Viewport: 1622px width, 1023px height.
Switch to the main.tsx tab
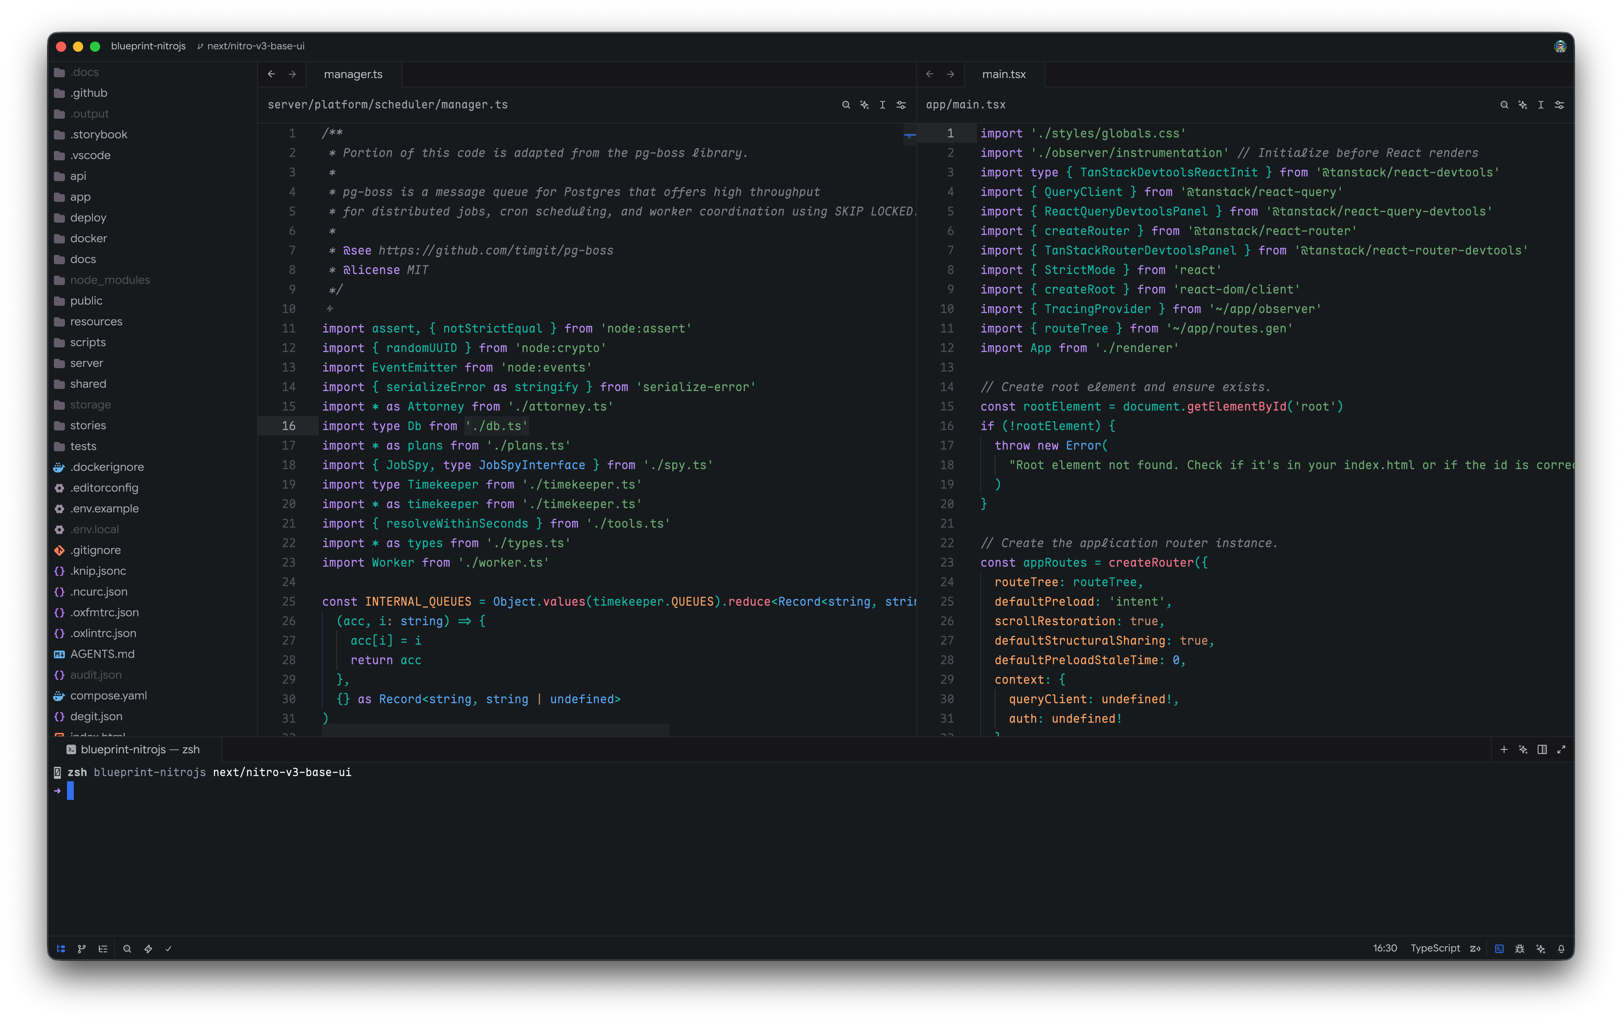coord(1004,74)
